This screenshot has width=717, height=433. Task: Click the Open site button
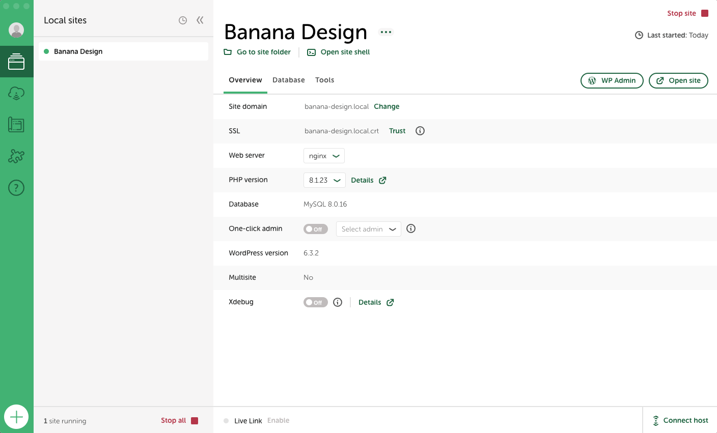678,80
